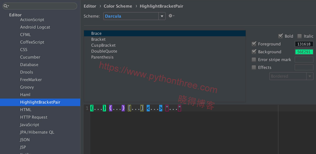Screen dimensions: 316x154
Task: Open the Darcula scheme dropdown
Action: 162,16
